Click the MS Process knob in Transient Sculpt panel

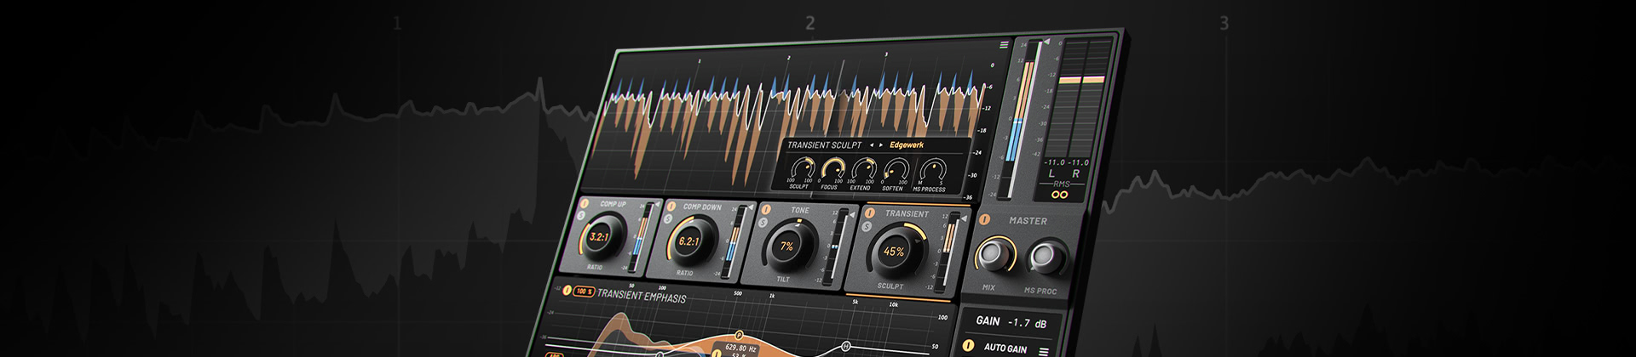[x=932, y=170]
